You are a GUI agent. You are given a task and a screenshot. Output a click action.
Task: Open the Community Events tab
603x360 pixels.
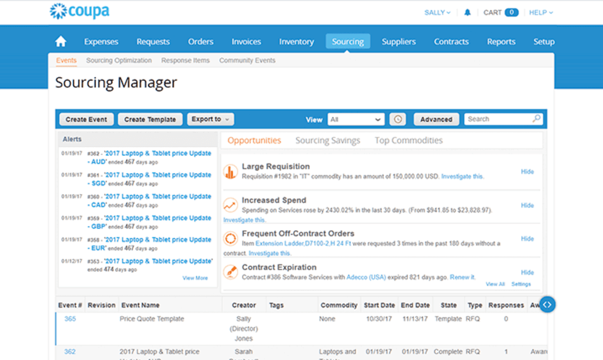(247, 60)
